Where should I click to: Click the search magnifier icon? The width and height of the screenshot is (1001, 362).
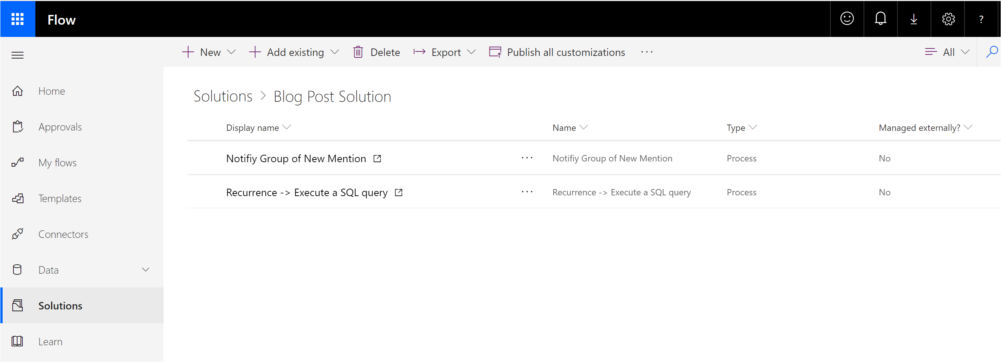point(991,52)
